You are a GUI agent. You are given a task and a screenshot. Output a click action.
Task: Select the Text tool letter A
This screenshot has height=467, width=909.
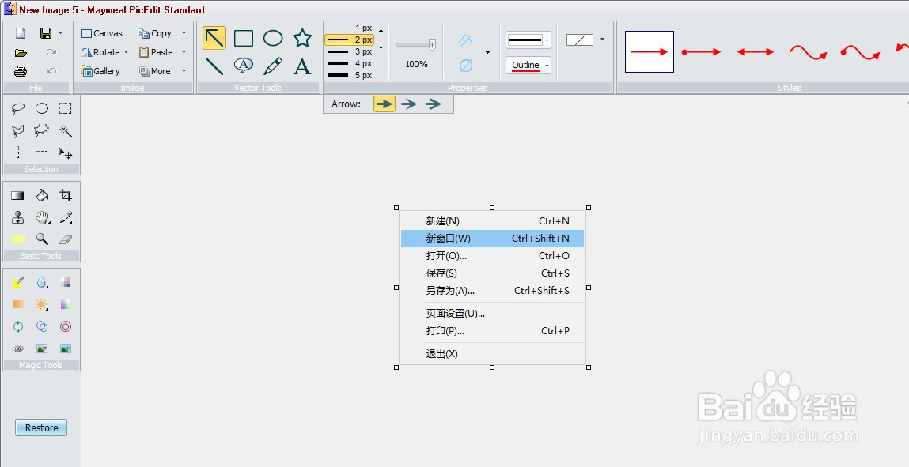302,66
